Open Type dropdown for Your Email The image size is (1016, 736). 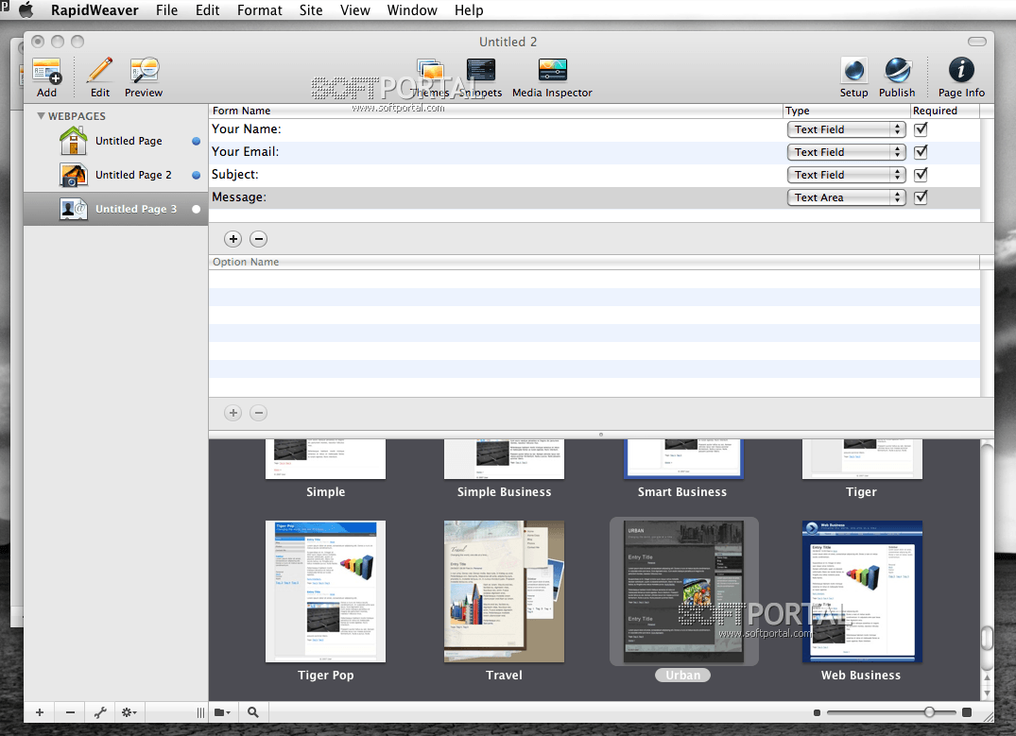point(846,152)
